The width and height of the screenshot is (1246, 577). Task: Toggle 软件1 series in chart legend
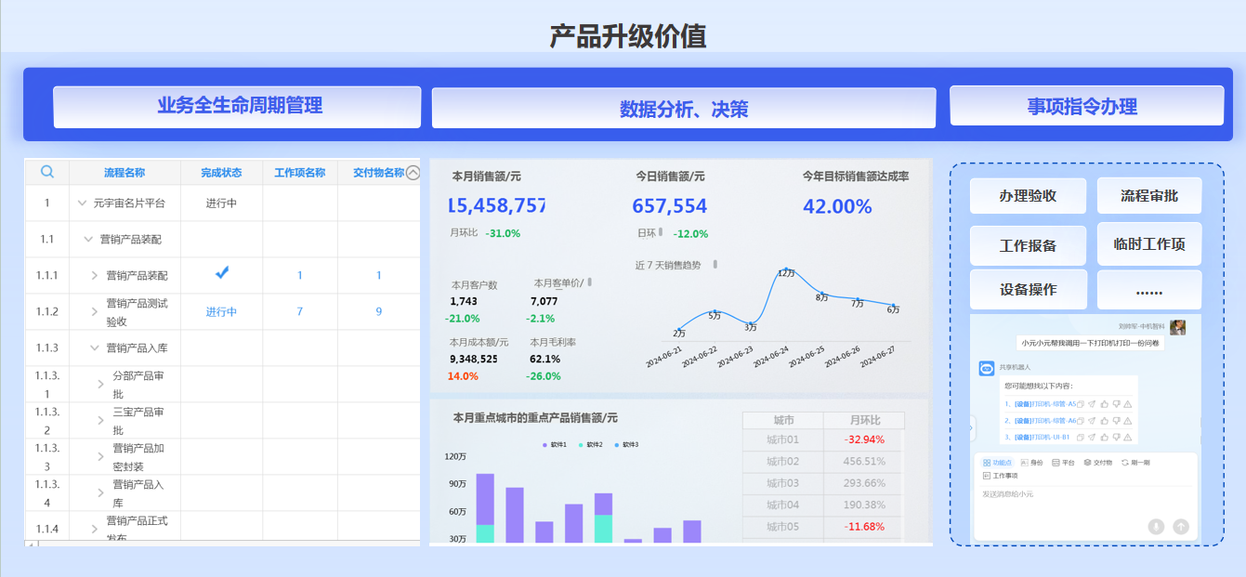click(x=555, y=445)
